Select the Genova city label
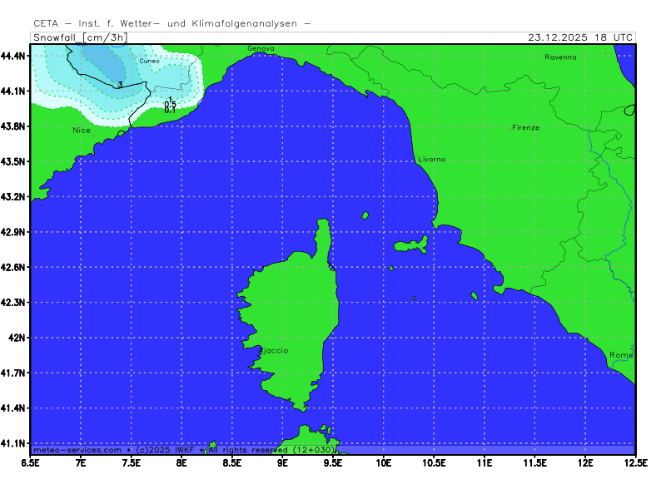The width and height of the screenshot is (666, 499). coord(261,49)
